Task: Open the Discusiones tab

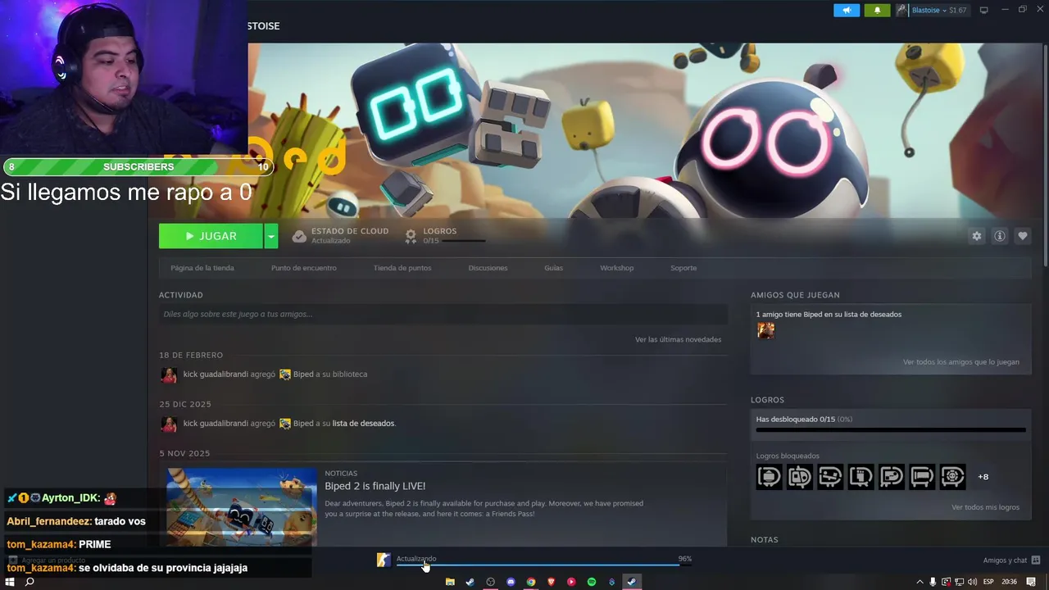Action: [488, 268]
